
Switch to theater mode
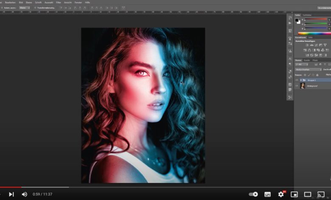(308, 194)
